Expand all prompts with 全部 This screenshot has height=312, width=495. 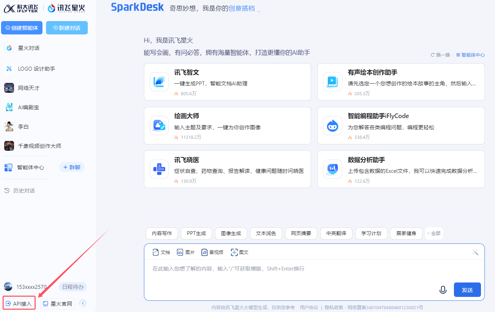tap(434, 233)
